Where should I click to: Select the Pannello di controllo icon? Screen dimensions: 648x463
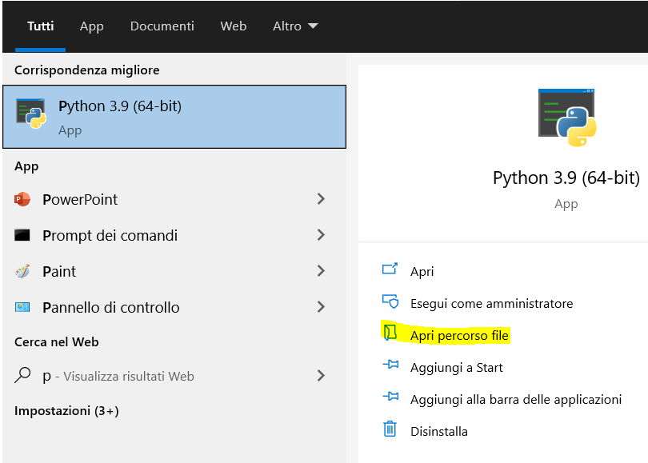coord(21,307)
